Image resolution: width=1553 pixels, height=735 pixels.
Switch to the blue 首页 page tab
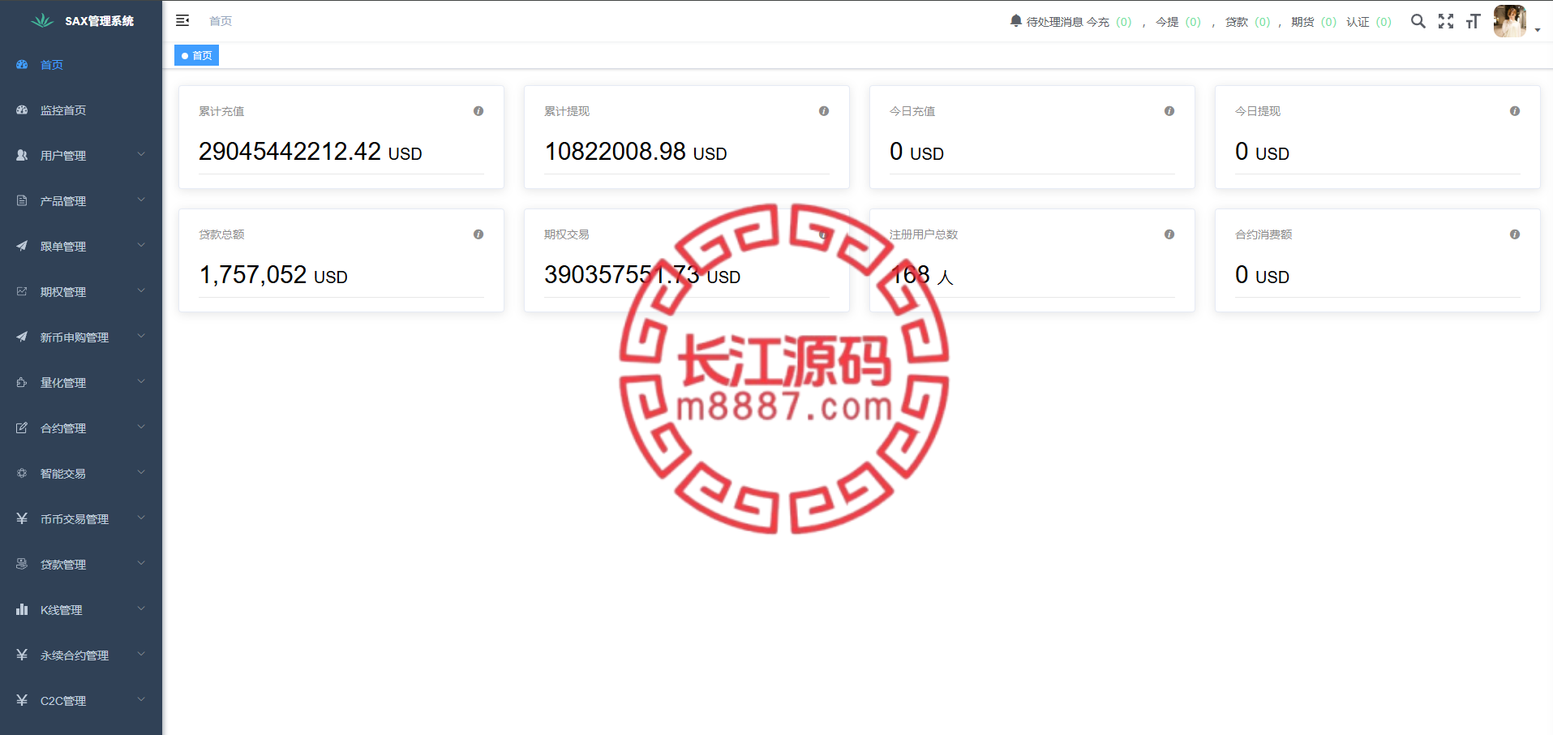[197, 55]
